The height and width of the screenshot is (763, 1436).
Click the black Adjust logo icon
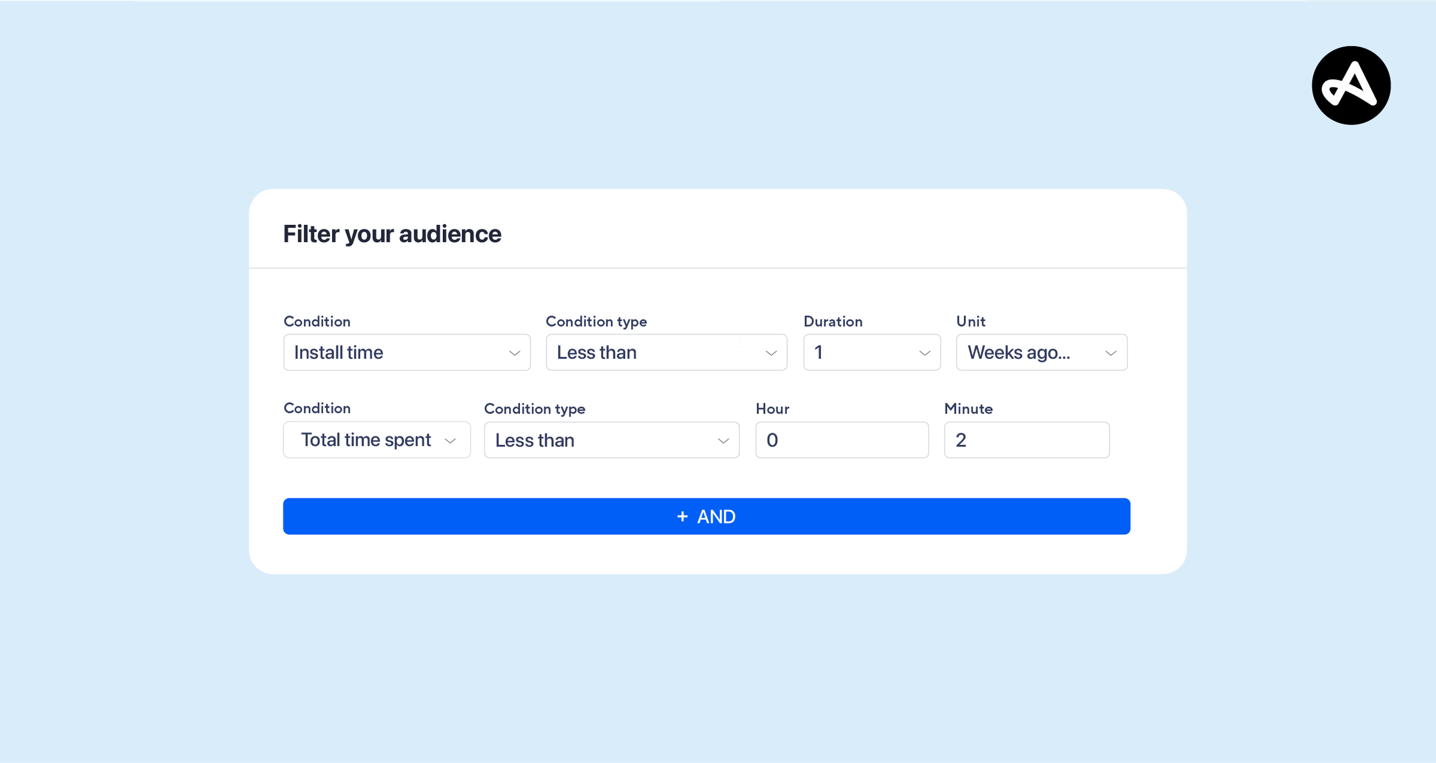tap(1351, 85)
